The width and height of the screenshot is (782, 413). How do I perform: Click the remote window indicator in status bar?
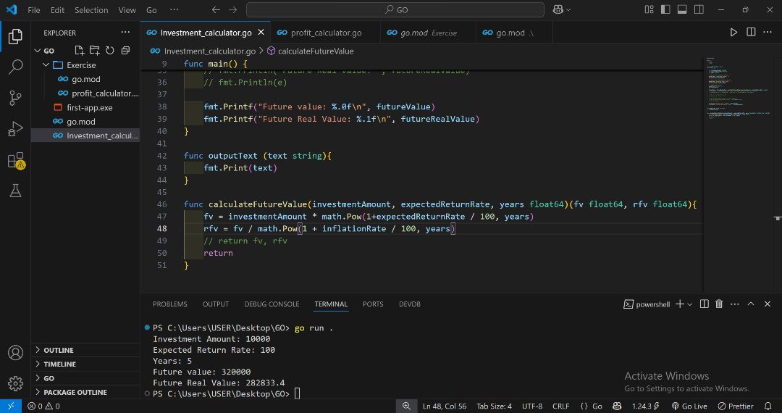coord(10,406)
